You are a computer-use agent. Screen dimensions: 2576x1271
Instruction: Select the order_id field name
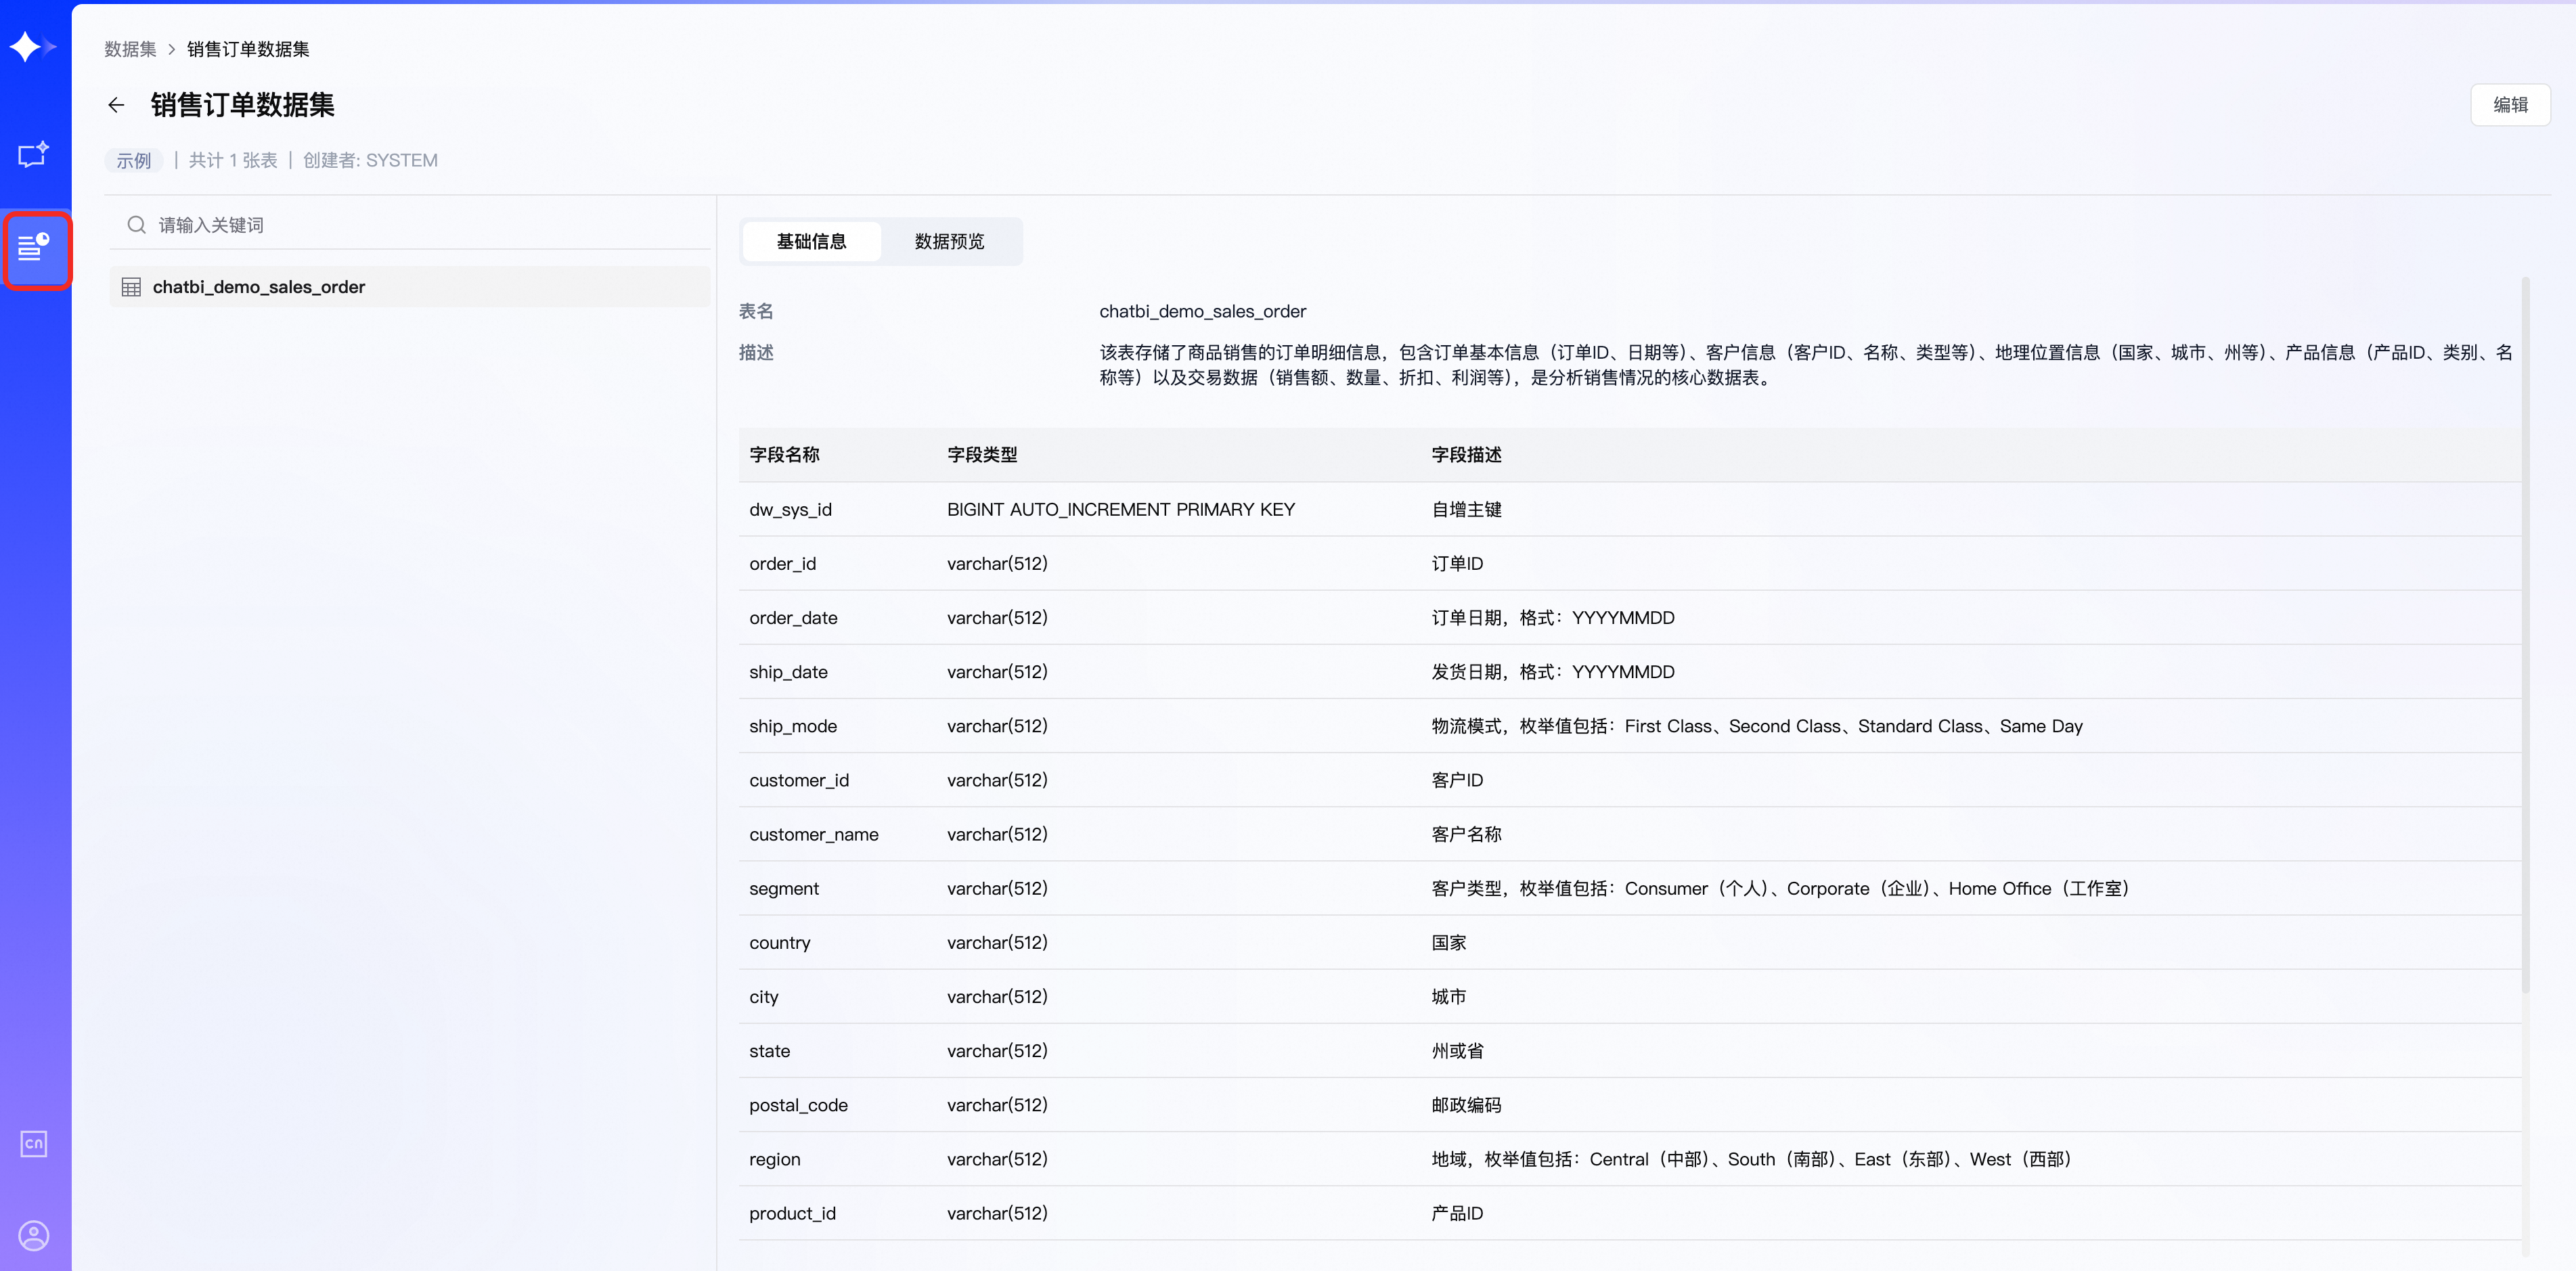point(782,564)
